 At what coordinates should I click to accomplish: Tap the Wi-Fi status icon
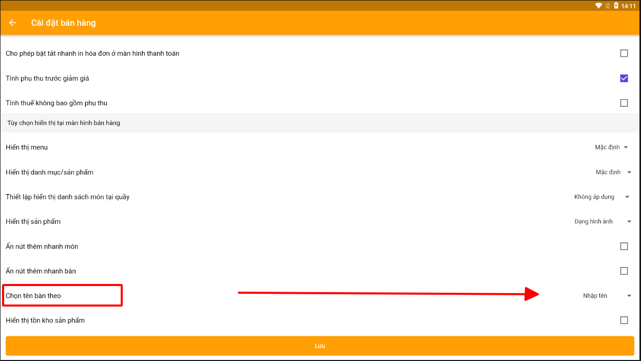coord(598,6)
